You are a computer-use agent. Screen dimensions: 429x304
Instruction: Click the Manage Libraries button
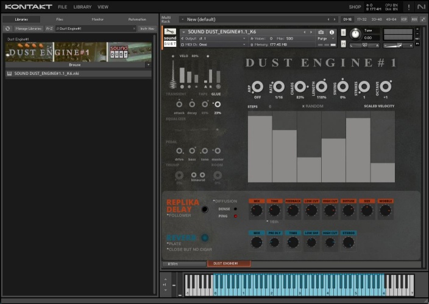tap(28, 29)
